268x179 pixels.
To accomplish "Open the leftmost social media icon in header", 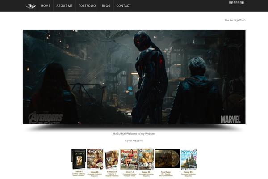I will [230, 3].
